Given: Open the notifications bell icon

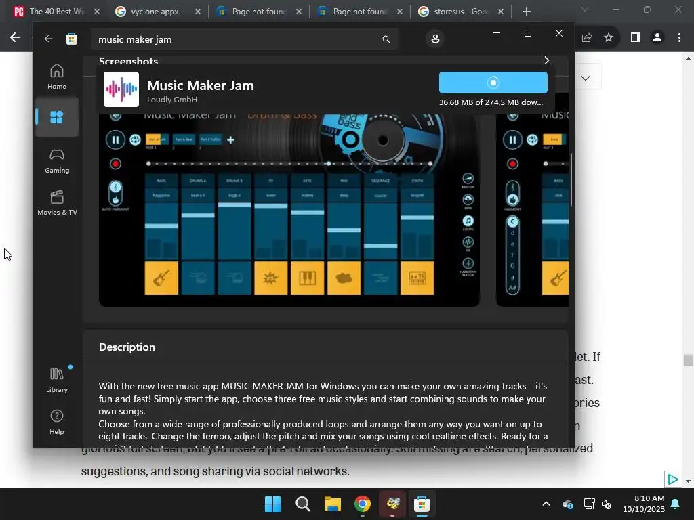Looking at the screenshot, I should (676, 504).
